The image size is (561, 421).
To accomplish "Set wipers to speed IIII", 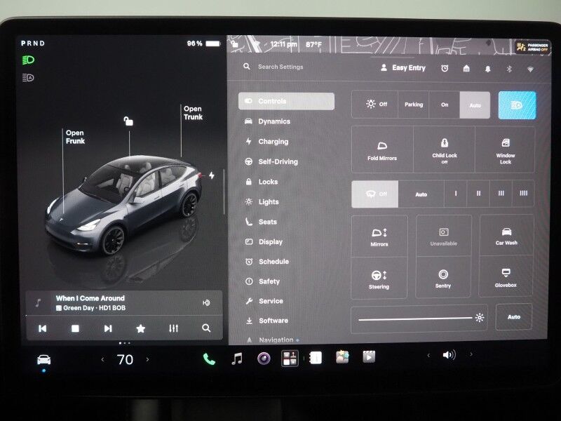I will tap(523, 194).
